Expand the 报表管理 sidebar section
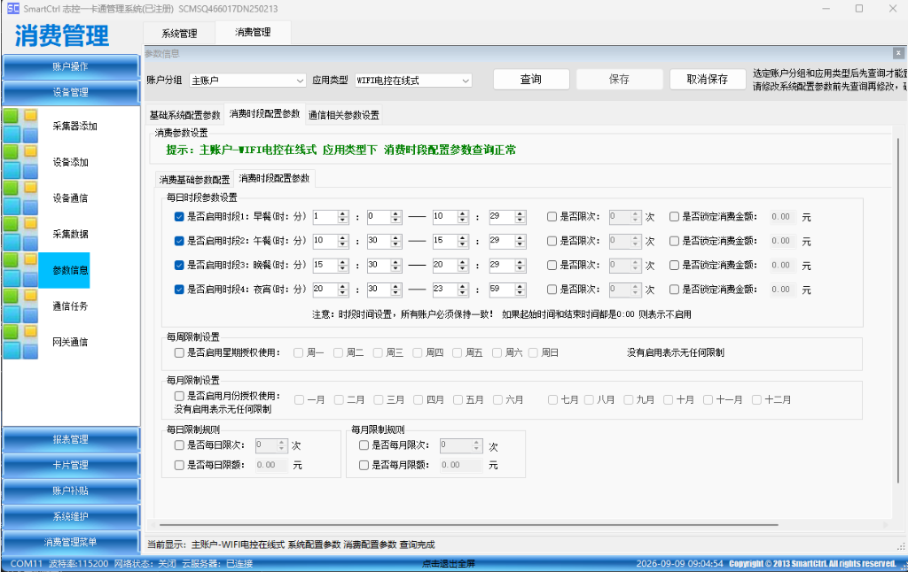The width and height of the screenshot is (908, 572). pos(71,439)
